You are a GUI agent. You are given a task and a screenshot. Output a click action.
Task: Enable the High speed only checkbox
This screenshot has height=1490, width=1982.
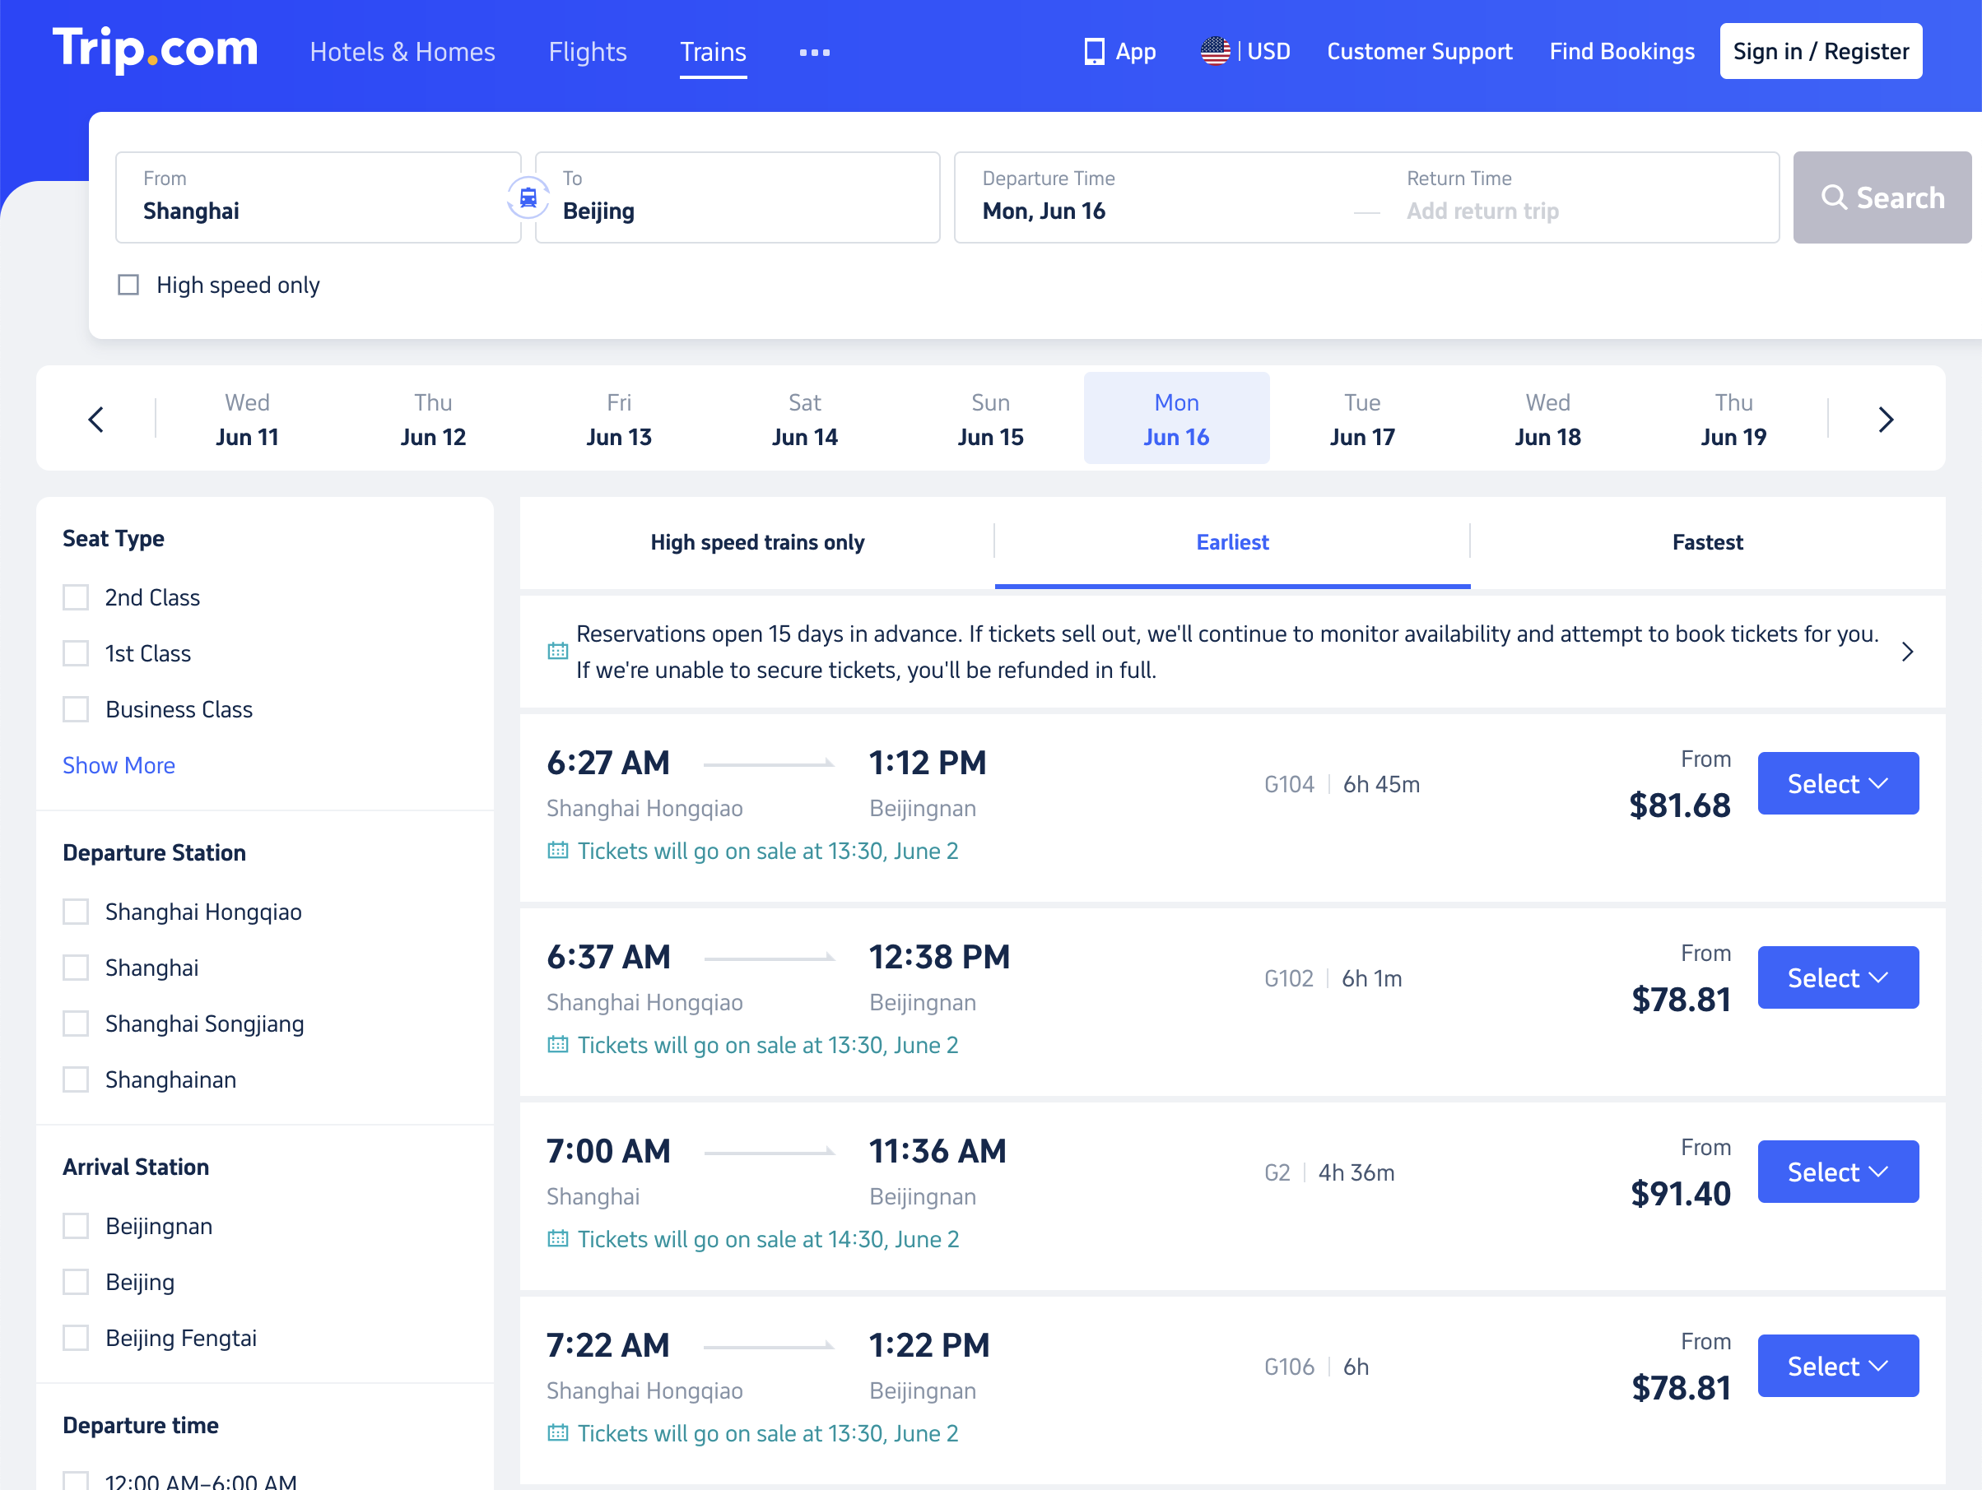click(x=129, y=285)
